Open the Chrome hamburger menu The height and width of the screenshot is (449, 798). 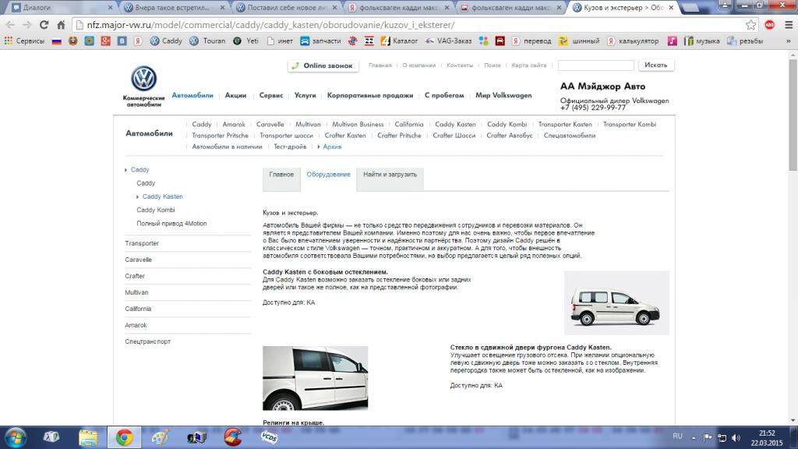coord(789,24)
